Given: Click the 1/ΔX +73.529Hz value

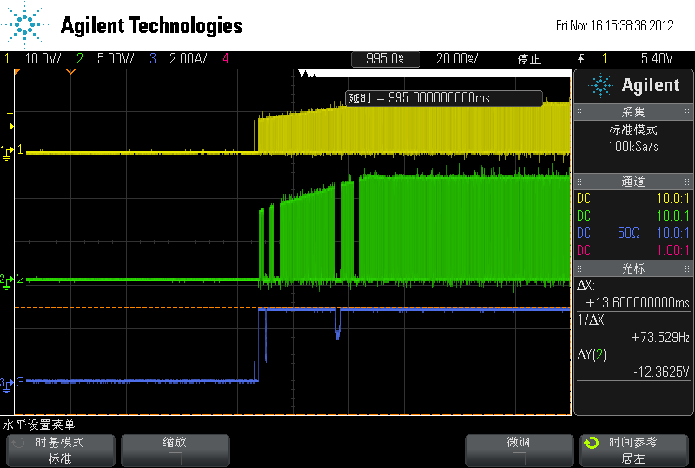Looking at the screenshot, I should [x=660, y=337].
